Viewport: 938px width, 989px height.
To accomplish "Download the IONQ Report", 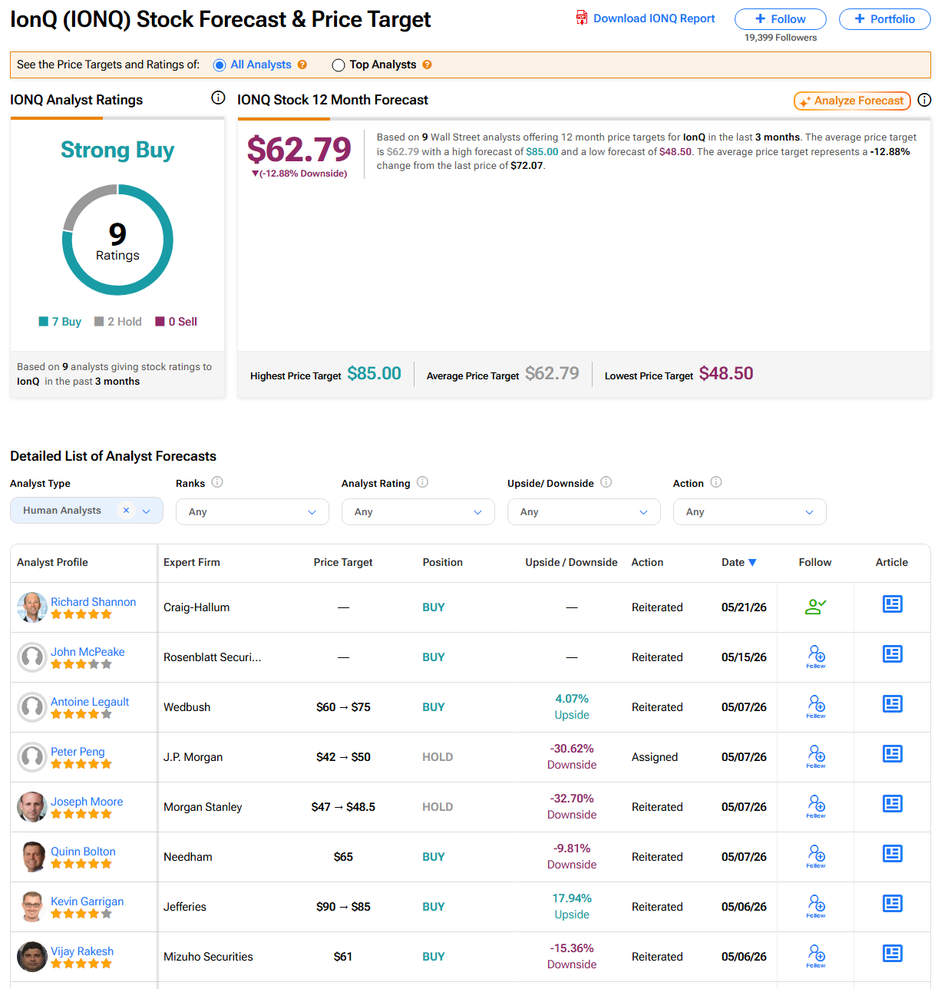I will [x=654, y=18].
